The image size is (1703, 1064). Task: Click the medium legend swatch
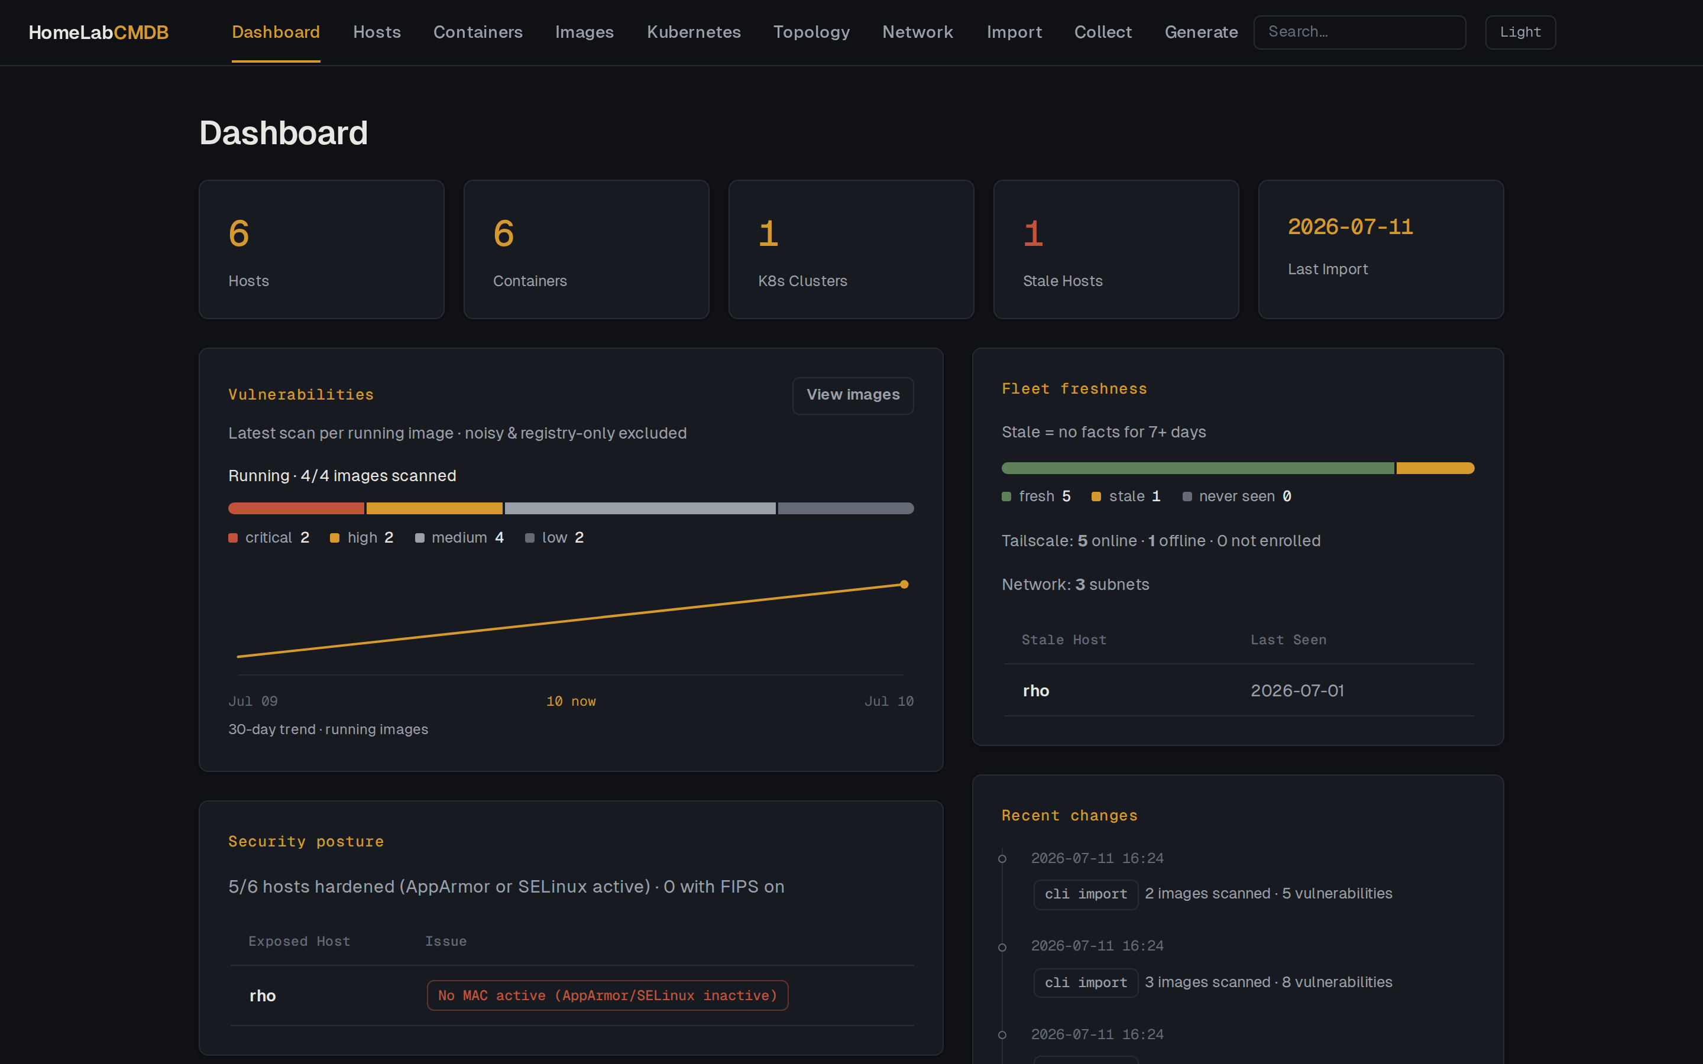[419, 539]
